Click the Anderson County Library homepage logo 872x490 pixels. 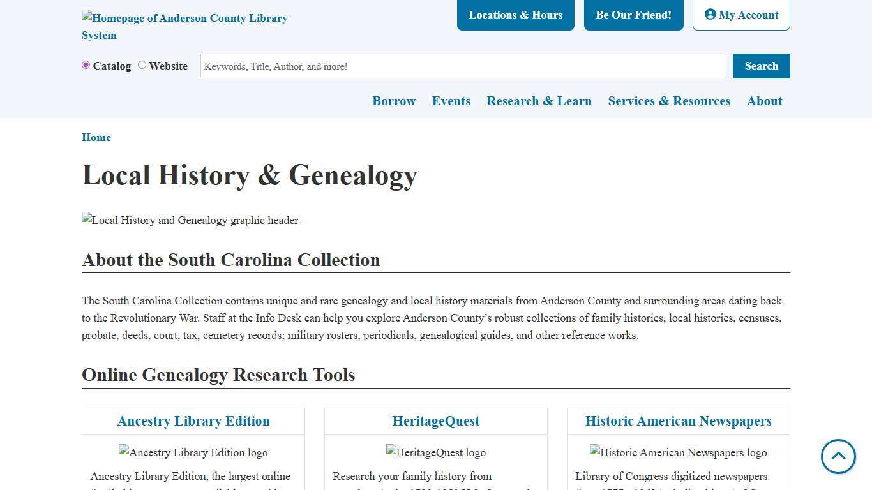184,26
